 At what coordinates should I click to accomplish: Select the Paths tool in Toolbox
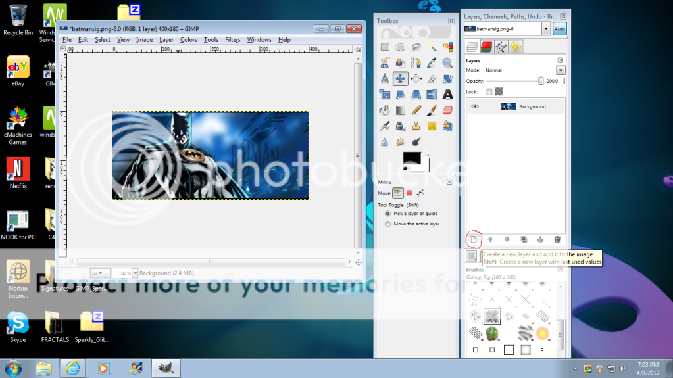click(416, 63)
